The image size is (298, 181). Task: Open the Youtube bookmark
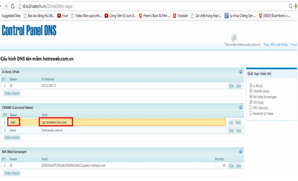pos(181,16)
